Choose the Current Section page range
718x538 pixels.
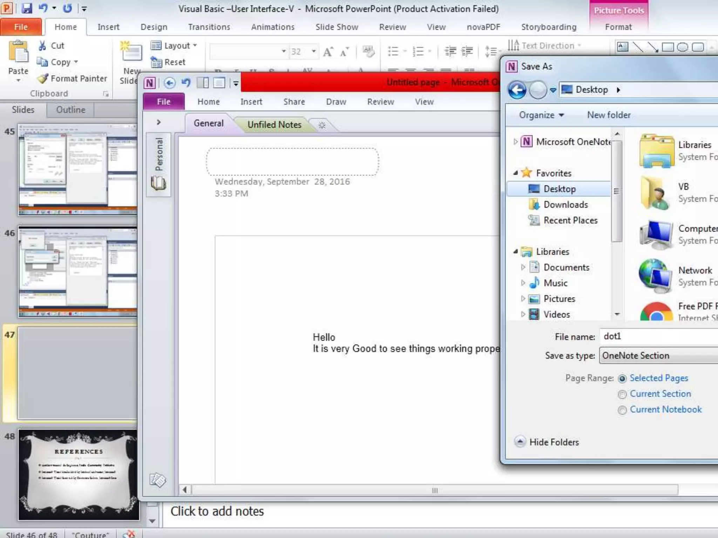622,394
